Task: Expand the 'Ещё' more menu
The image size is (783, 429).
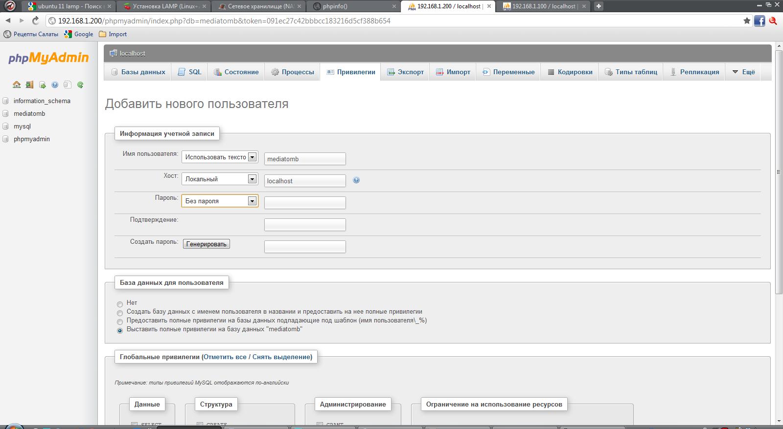Action: (x=743, y=72)
